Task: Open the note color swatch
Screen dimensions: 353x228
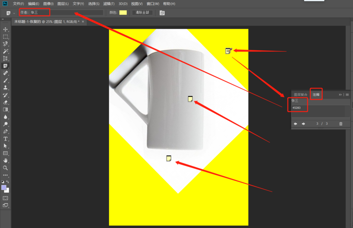Action: pyautogui.click(x=123, y=12)
